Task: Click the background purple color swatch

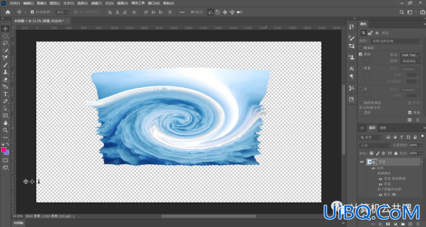Action: tap(7, 153)
